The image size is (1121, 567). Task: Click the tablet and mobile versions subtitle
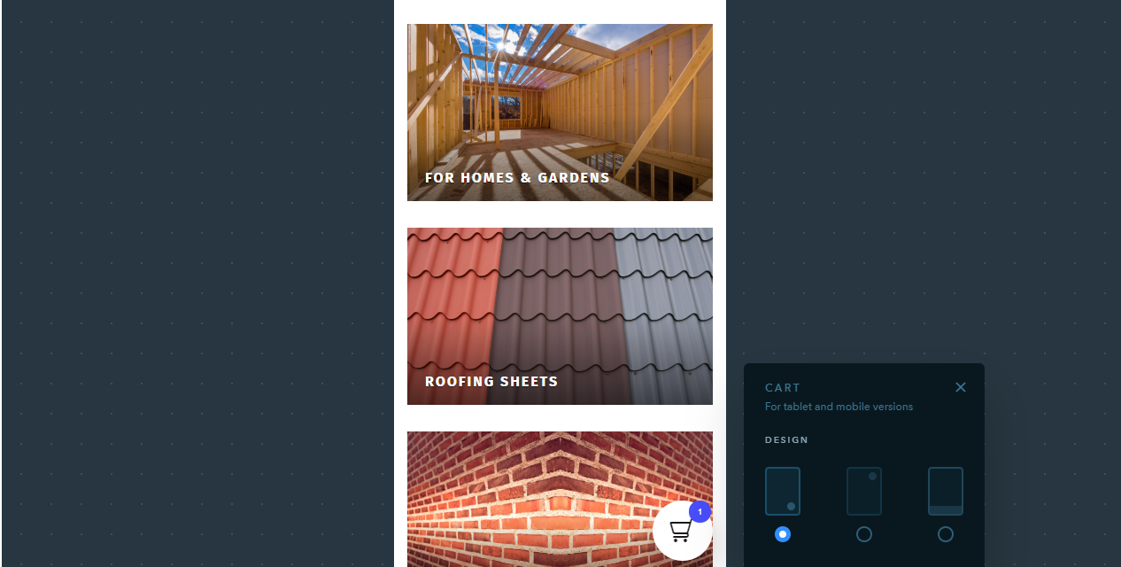tap(839, 407)
